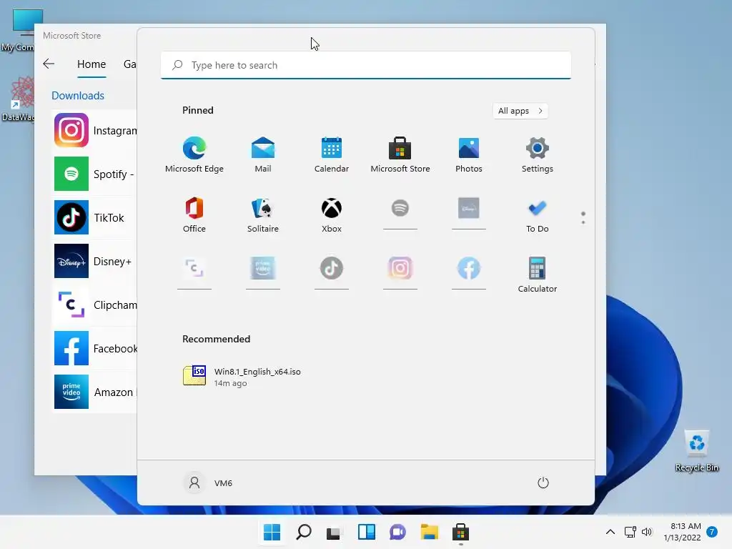Launch Office from Start menu
This screenshot has width=732, height=549.
tap(194, 214)
